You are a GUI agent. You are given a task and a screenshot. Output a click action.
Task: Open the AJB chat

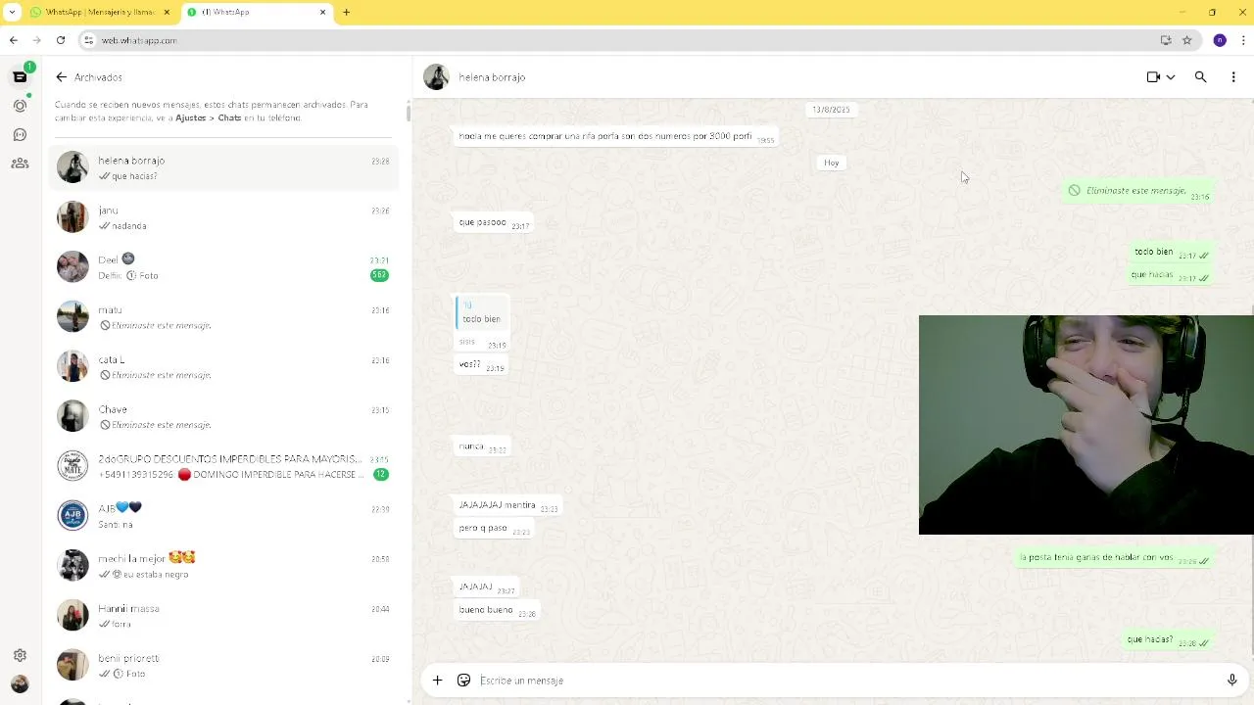pos(223,516)
